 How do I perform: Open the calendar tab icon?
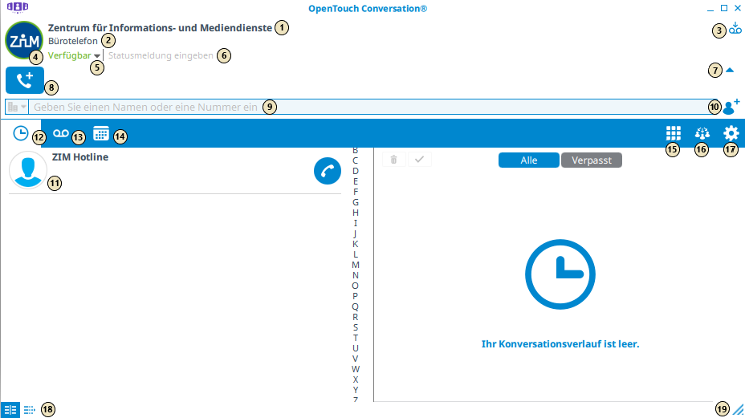tap(101, 134)
